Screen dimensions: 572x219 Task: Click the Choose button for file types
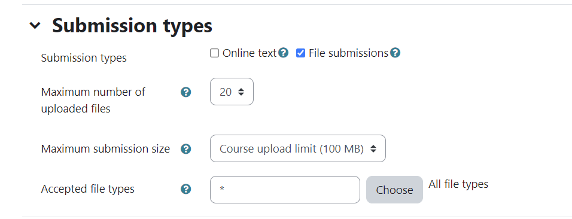point(394,190)
